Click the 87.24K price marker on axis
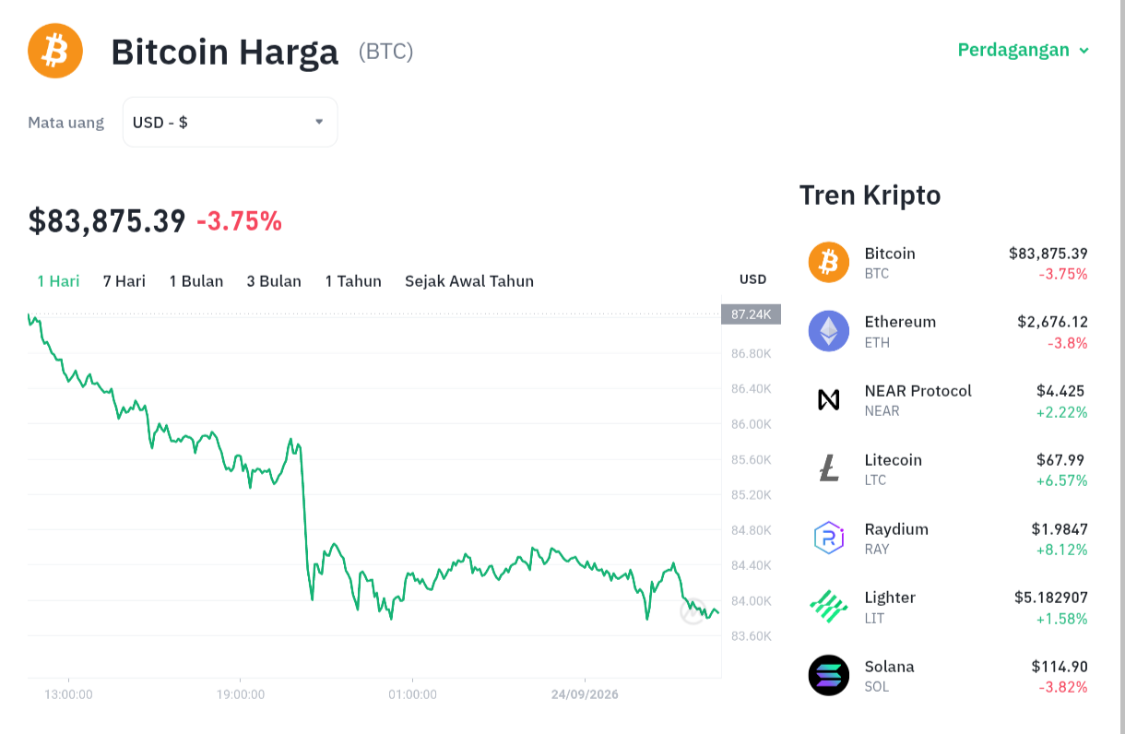1125x734 pixels. click(751, 314)
